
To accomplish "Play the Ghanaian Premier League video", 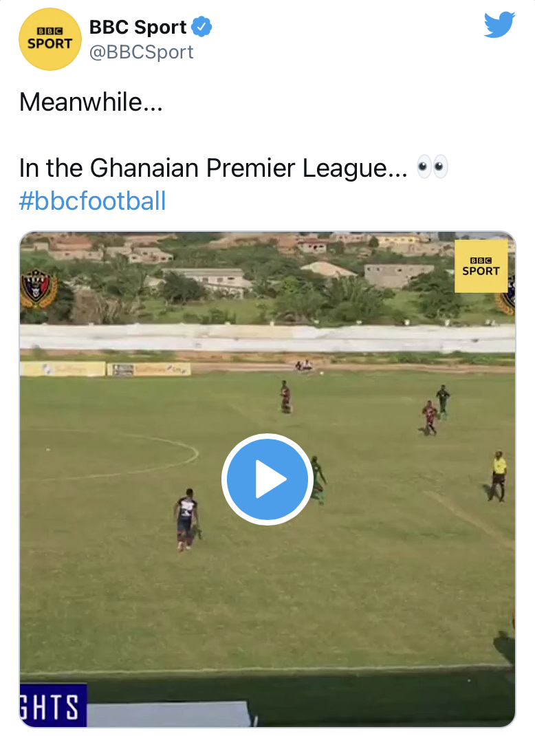I will click(x=267, y=479).
